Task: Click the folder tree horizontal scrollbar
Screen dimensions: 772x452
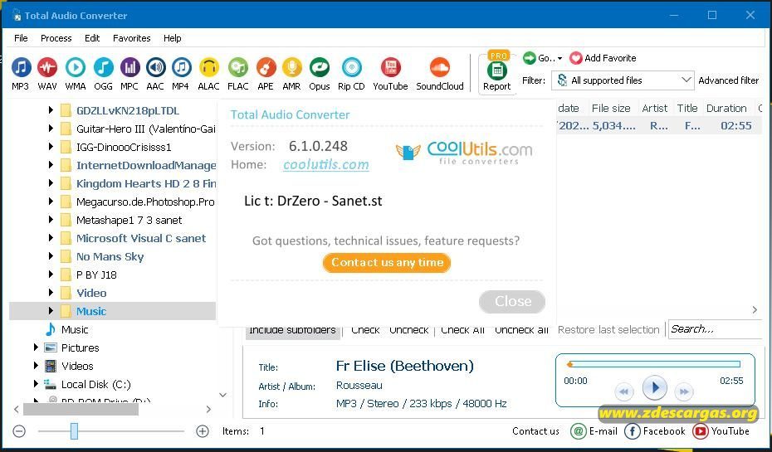Action: point(81,409)
